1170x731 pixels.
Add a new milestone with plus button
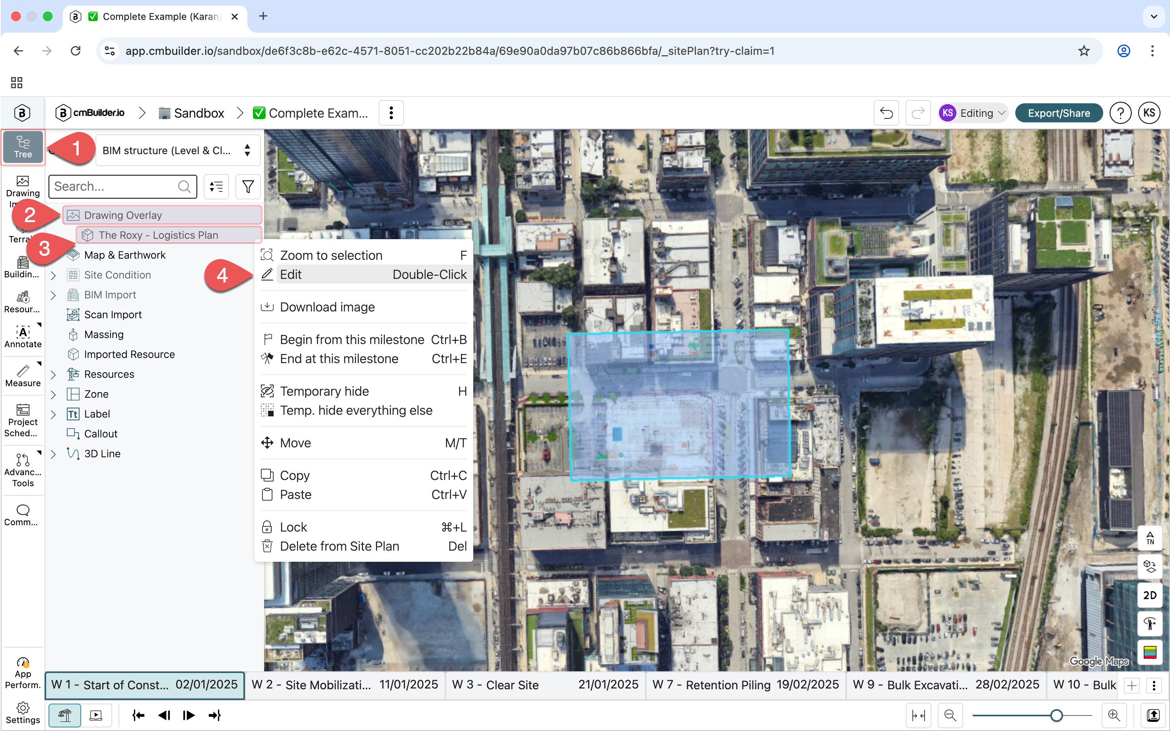point(1131,685)
